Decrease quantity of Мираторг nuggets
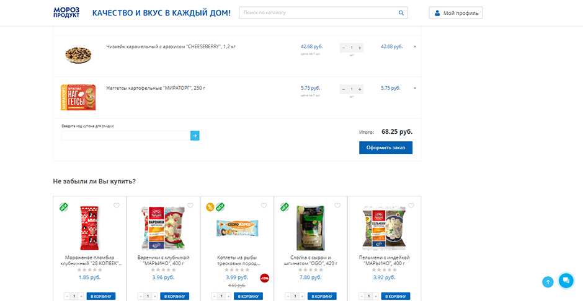583x301 pixels. (x=344, y=89)
